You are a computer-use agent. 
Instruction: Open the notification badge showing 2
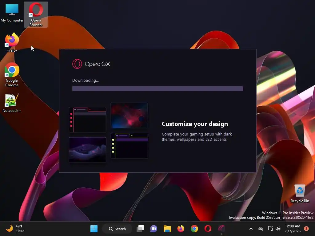click(306, 229)
